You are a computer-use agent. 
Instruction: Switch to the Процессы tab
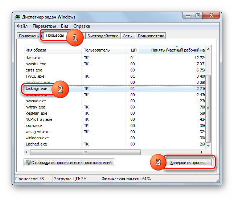(55, 35)
